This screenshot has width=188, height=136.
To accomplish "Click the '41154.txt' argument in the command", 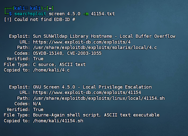I will click(x=103, y=14).
